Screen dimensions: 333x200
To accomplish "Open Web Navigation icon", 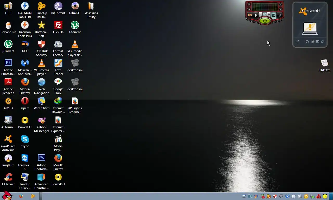I will click(42, 86).
